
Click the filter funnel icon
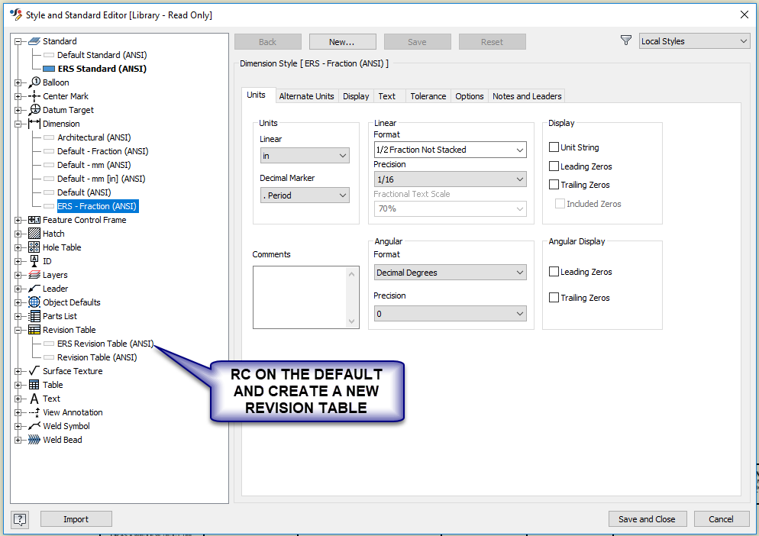click(626, 40)
